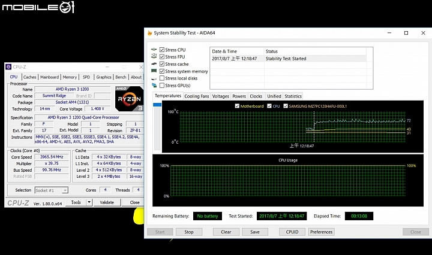432x255 pixels.
Task: Click the Stress local disks drive icon
Action: (x=154, y=78)
